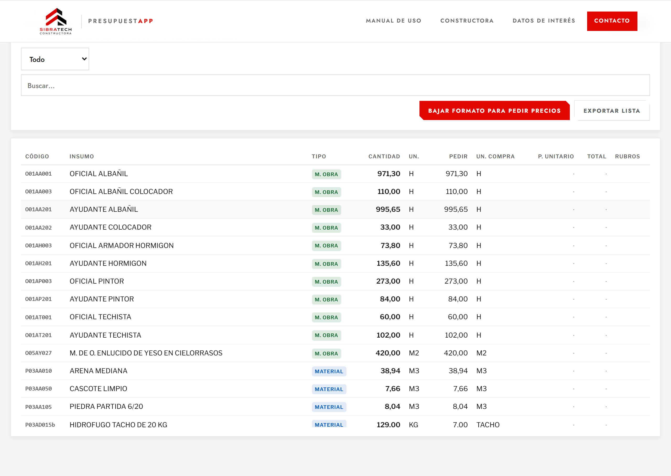Image resolution: width=671 pixels, height=476 pixels.
Task: Click the bold quantity 420,00
Action: tap(388, 353)
